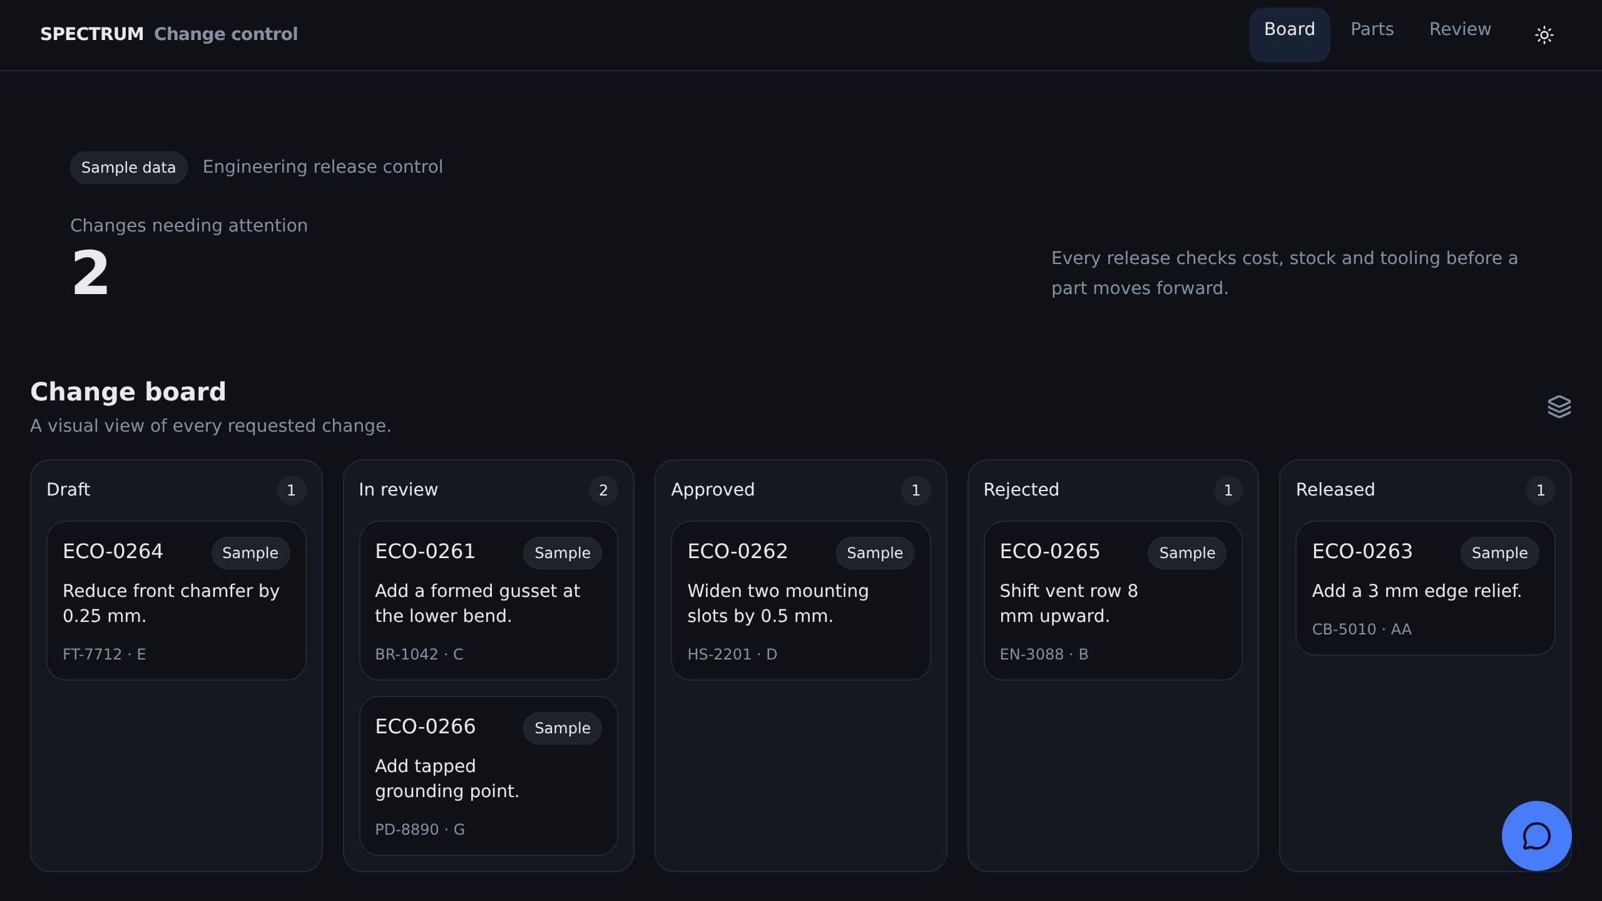Click the Sample tag on ECO-0261
This screenshot has width=1602, height=901.
(x=562, y=553)
